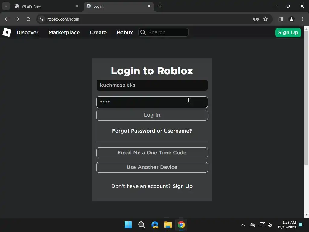
Task: Open the Robux page
Action: pyautogui.click(x=125, y=32)
